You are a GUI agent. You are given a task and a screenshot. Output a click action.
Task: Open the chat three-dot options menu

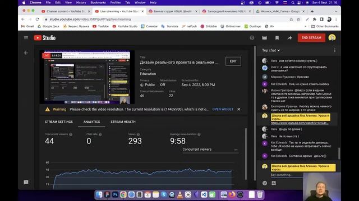point(335,50)
